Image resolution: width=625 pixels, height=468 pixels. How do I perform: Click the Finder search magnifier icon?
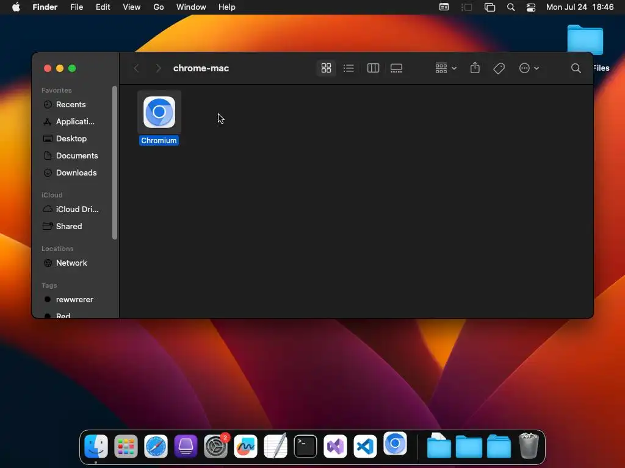click(576, 68)
